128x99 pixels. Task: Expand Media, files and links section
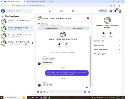pos(107,50)
